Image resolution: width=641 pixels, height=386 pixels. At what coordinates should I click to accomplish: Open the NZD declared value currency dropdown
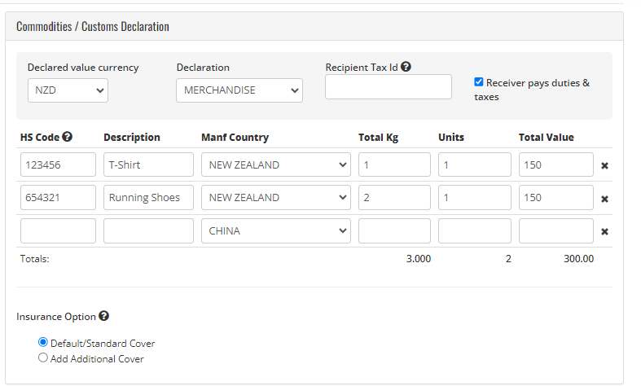pos(68,90)
